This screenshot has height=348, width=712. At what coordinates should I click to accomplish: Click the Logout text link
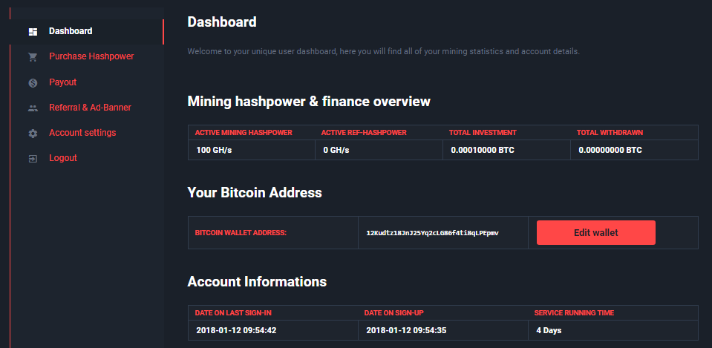coord(63,157)
